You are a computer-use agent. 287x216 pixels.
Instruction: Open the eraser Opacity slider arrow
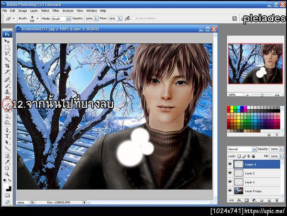point(96,19)
